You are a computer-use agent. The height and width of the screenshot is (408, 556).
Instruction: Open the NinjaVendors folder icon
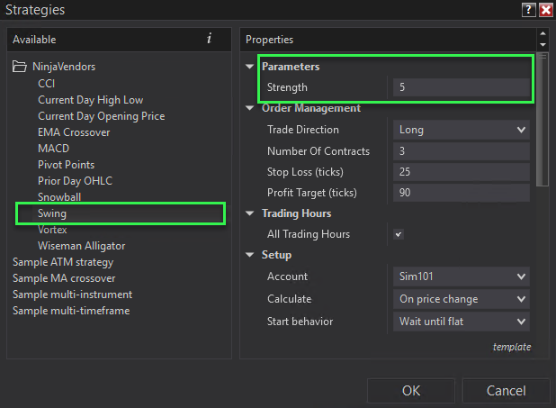click(x=20, y=67)
